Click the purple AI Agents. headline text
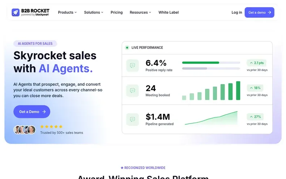Screen dimensions: 286x179 (66, 68)
